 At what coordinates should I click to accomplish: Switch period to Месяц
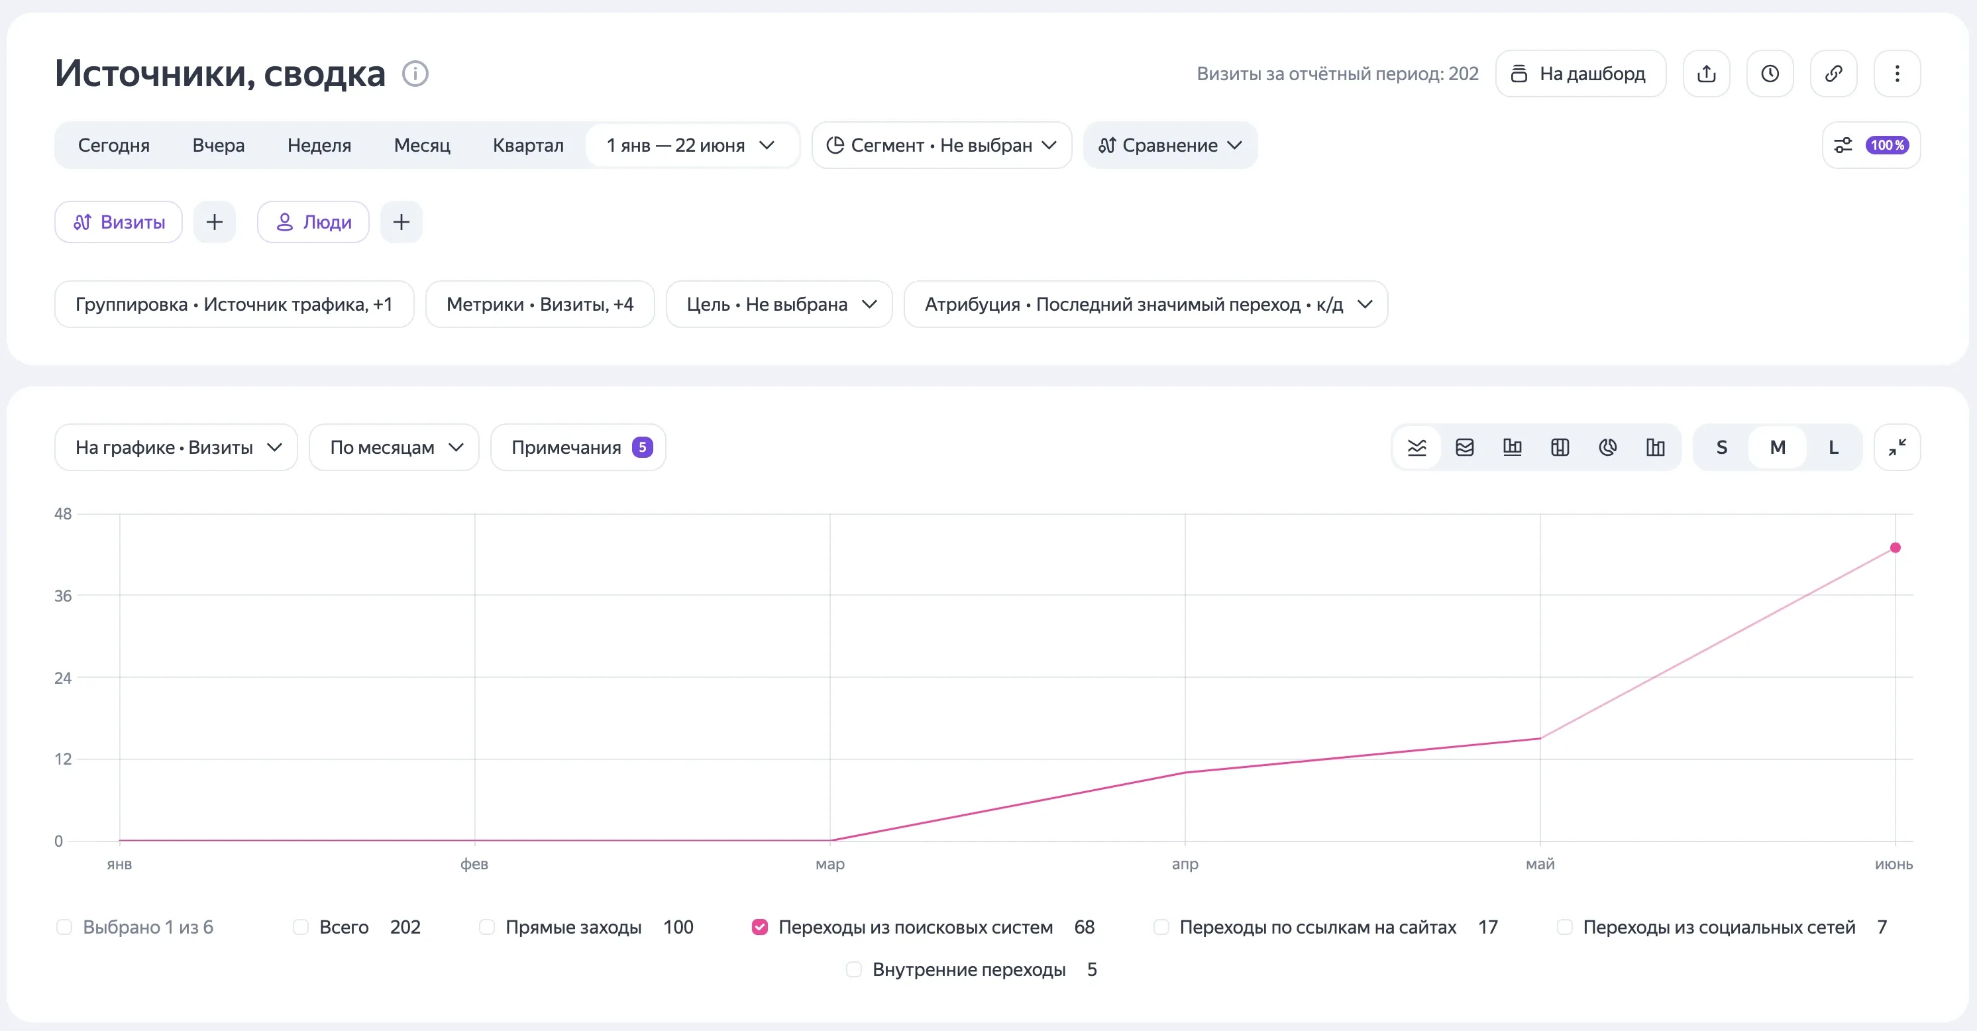[422, 145]
